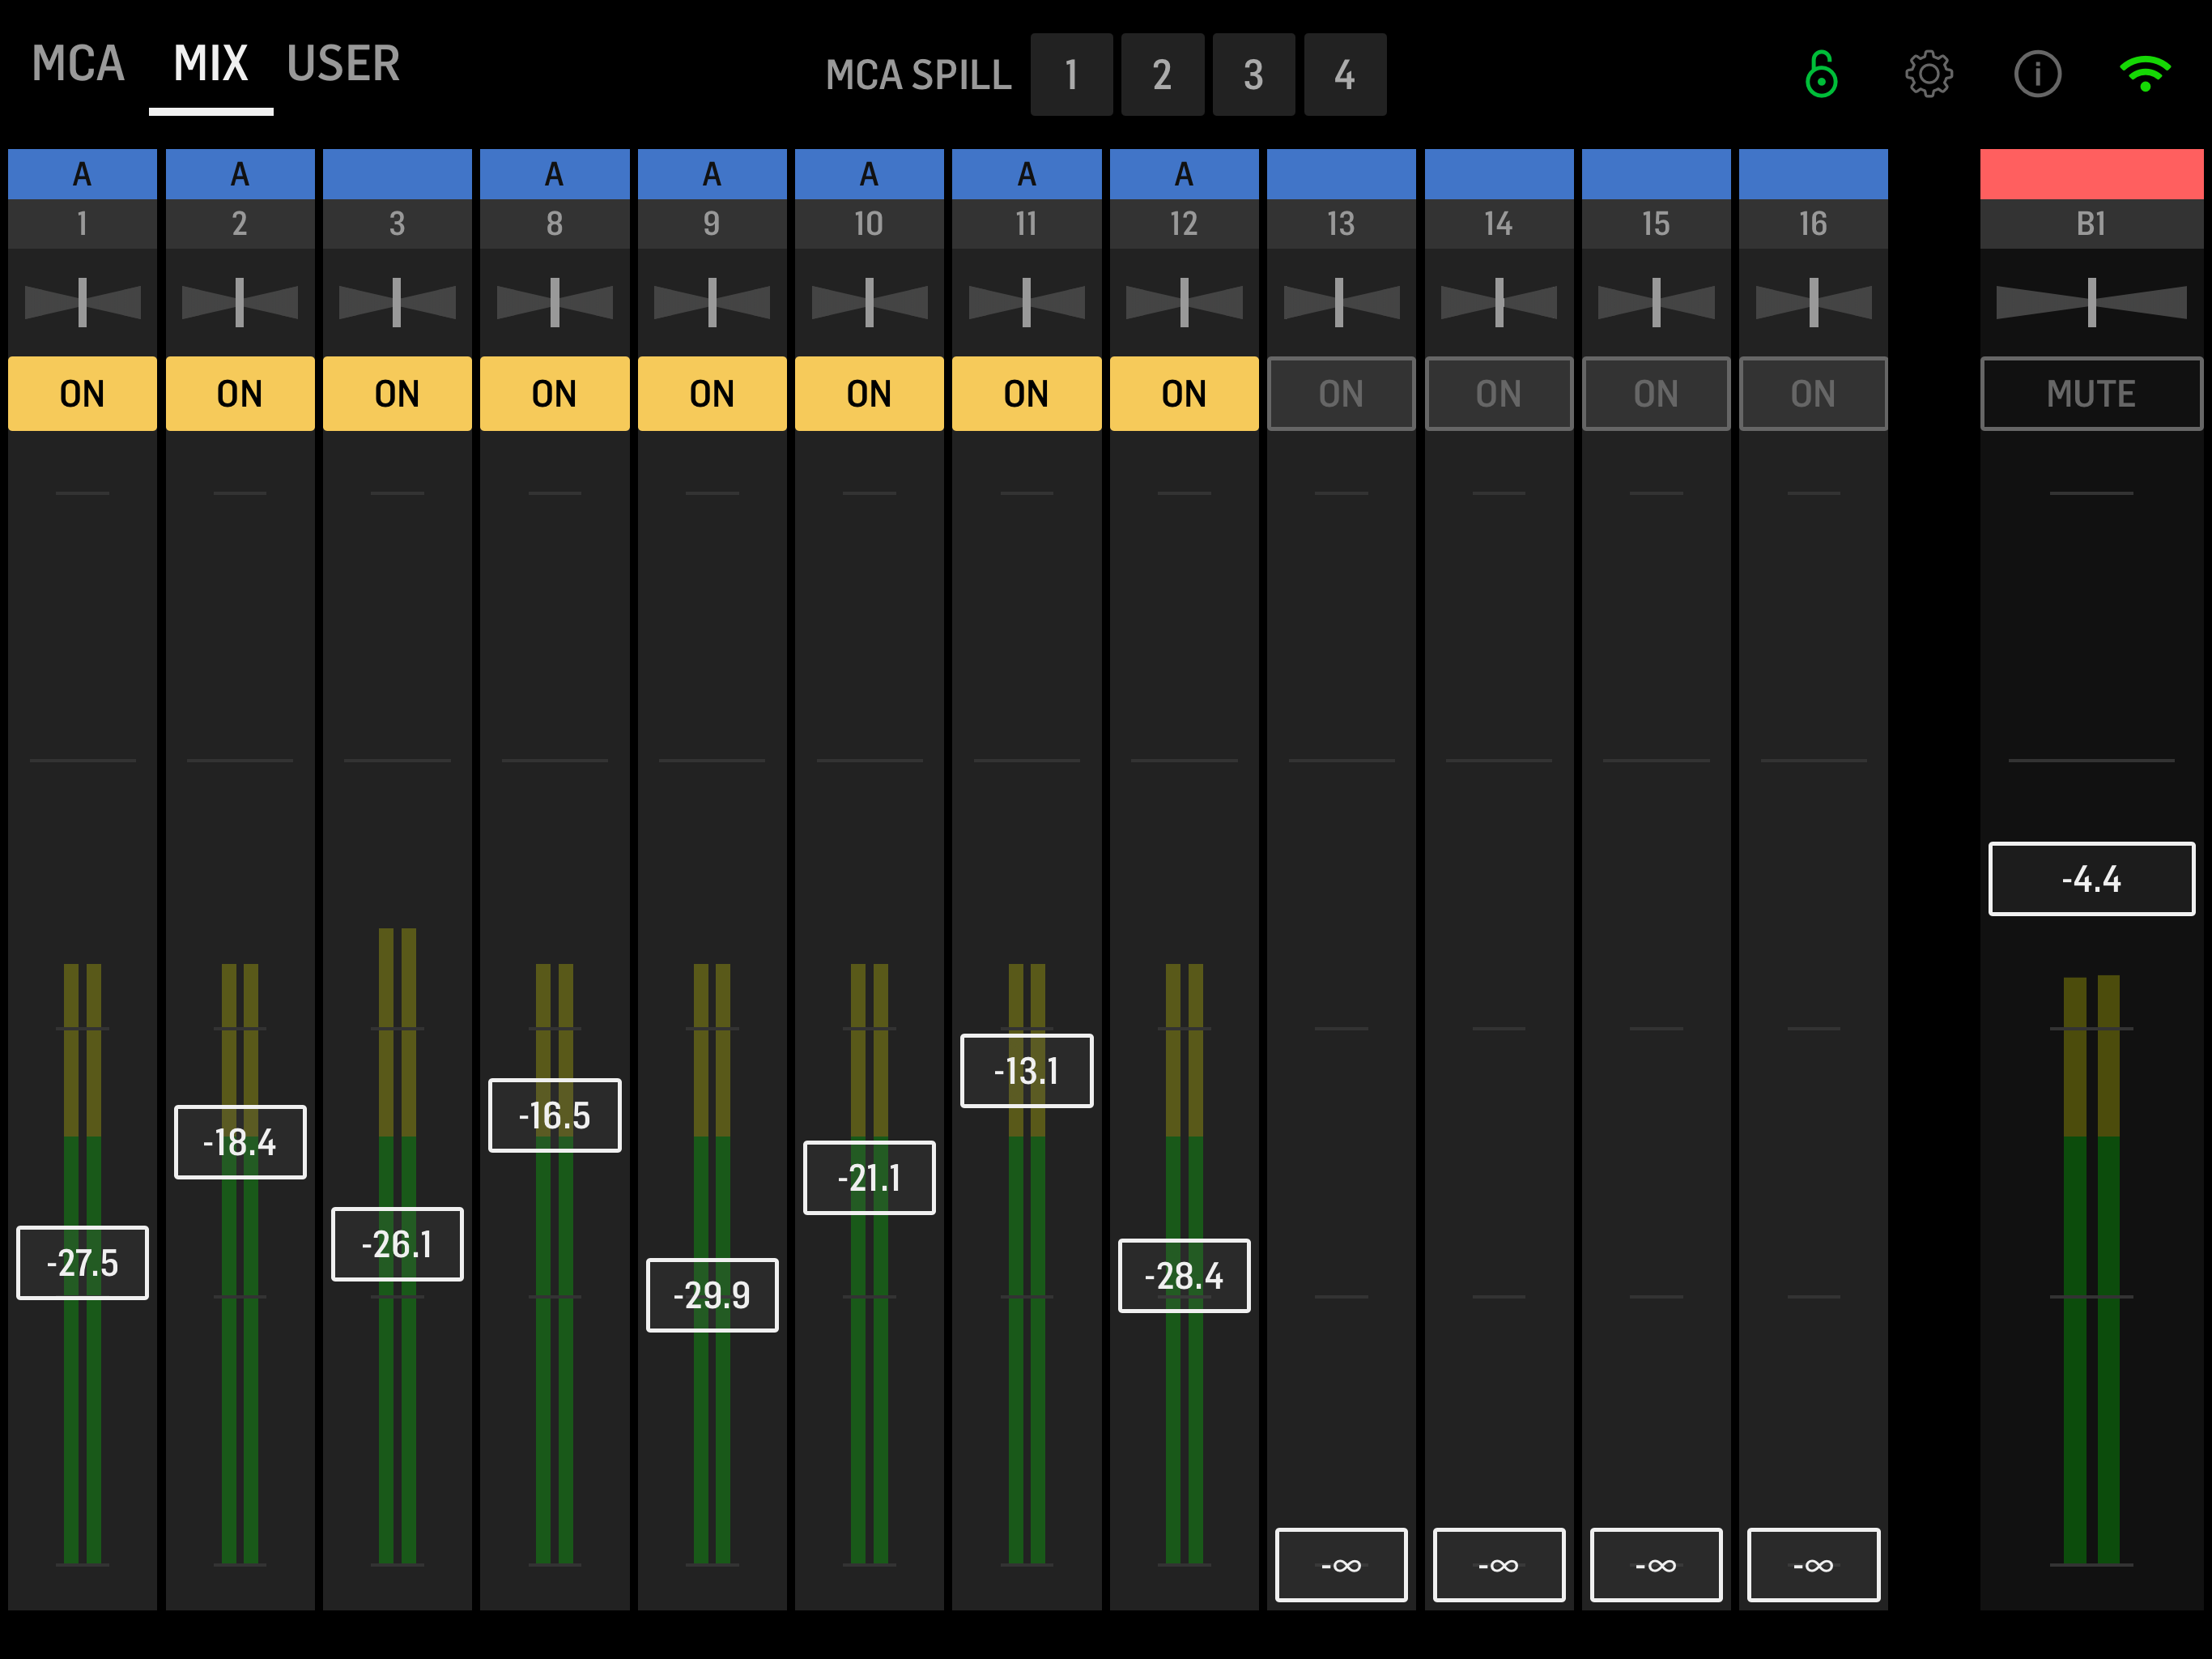
Task: Click the pan control on channel 9
Action: coord(712,302)
